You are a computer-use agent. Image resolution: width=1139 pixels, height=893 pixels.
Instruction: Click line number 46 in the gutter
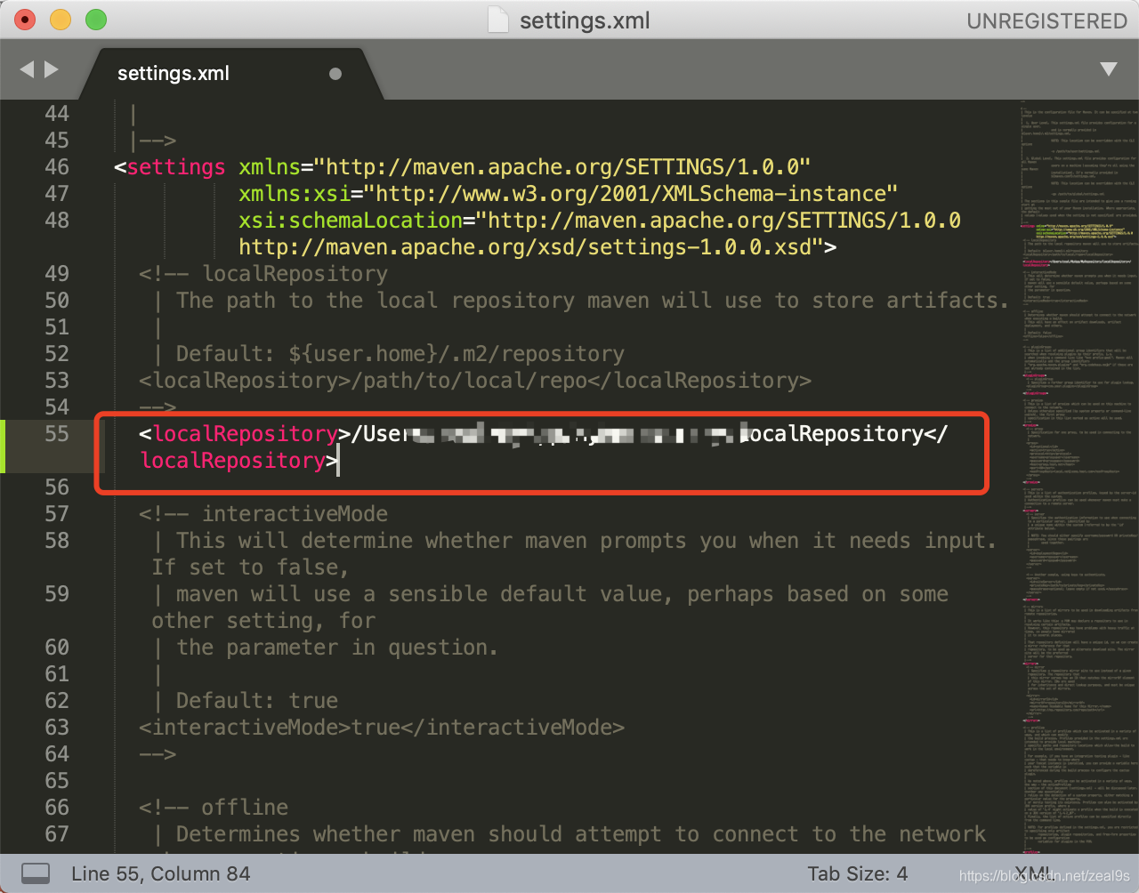click(57, 166)
